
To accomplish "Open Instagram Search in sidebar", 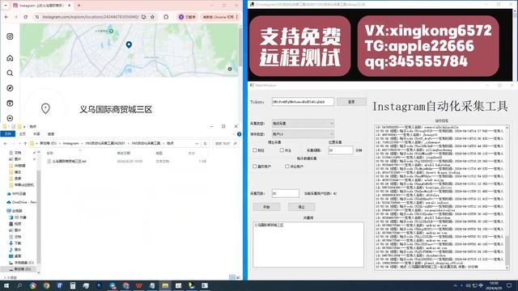I will pos(10,73).
